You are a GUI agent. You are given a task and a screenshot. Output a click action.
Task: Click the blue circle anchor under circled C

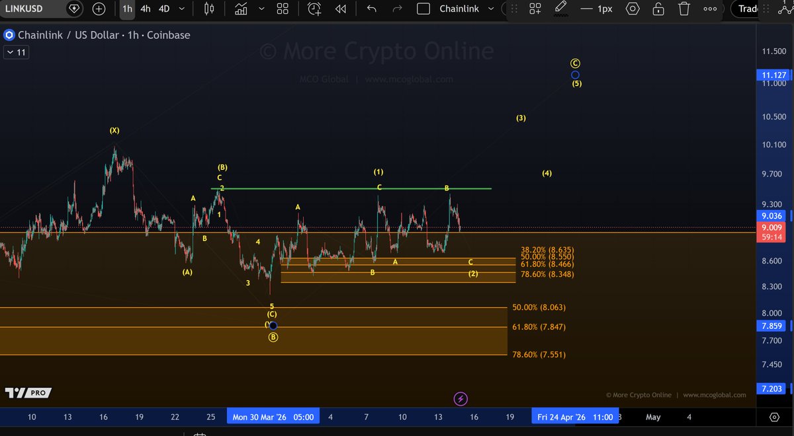tap(575, 75)
